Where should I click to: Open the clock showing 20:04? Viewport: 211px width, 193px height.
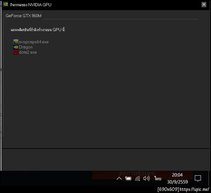coord(177,175)
